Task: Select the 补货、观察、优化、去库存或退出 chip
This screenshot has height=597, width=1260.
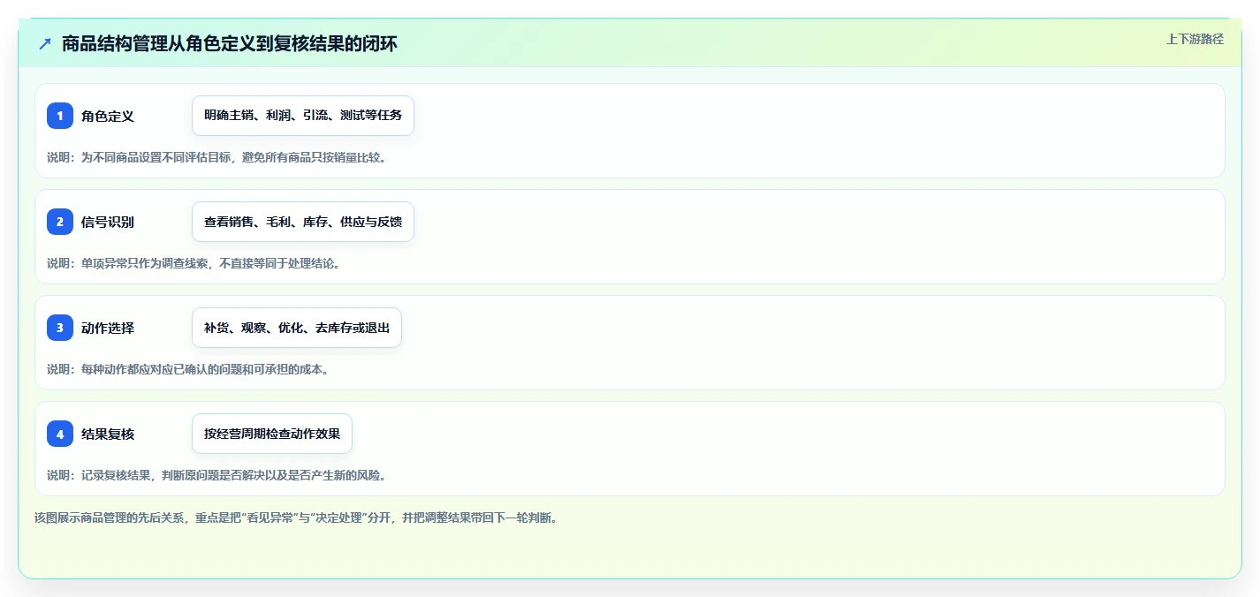Action: pyautogui.click(x=297, y=328)
